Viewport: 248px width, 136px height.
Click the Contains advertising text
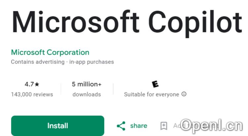click(x=37, y=62)
